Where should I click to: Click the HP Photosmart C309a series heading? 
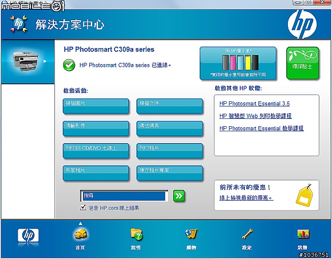click(109, 50)
